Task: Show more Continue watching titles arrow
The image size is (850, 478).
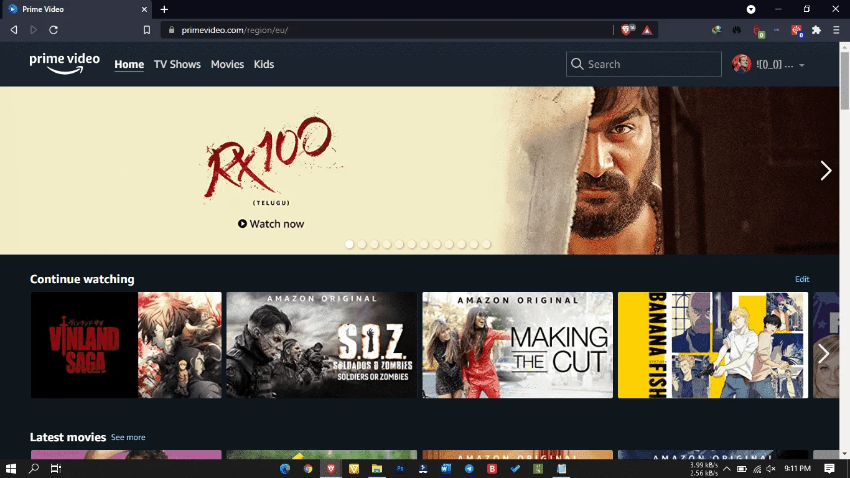Action: point(824,353)
